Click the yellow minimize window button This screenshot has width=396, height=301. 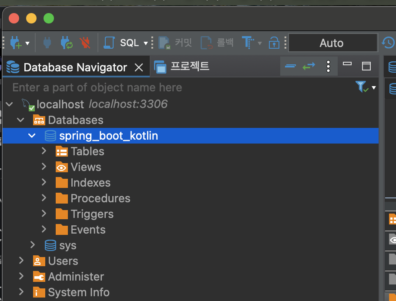coord(31,18)
